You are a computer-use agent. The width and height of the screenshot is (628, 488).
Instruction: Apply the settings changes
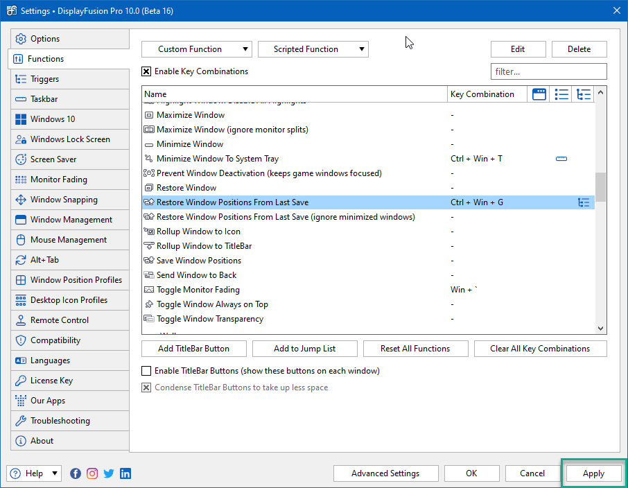pos(593,473)
